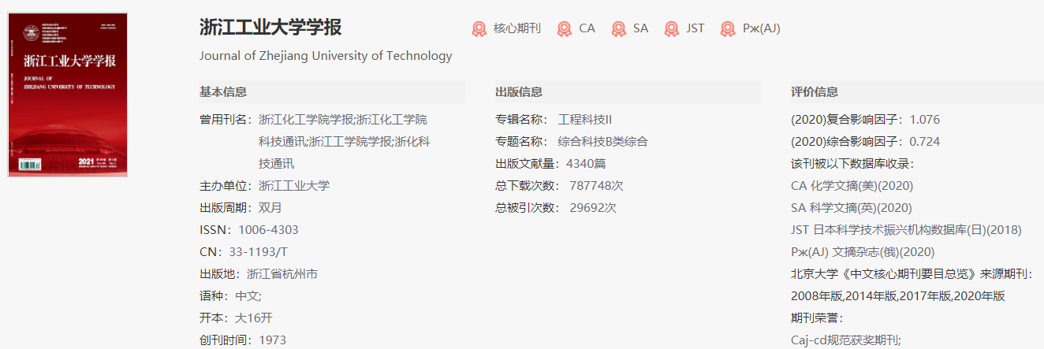This screenshot has width=1044, height=349.
Task: Click the publication place 浙江省杭州市
Action: [282, 274]
